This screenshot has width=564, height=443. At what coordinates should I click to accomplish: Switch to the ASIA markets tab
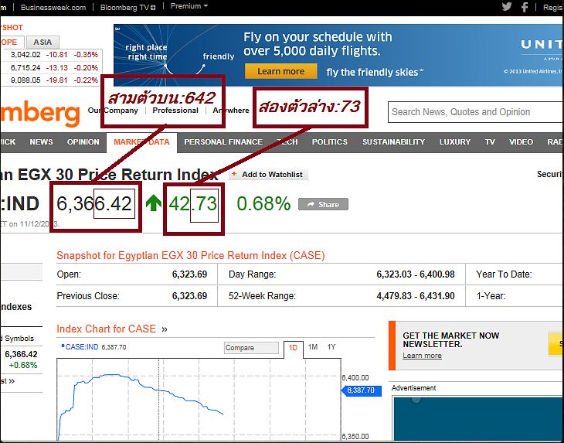pyautogui.click(x=42, y=42)
